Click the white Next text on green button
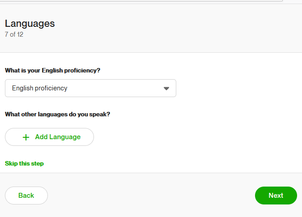The width and height of the screenshot is (302, 217). pyautogui.click(x=276, y=196)
